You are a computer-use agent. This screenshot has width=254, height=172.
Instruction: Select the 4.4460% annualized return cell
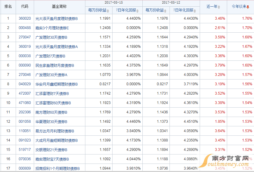133,122
